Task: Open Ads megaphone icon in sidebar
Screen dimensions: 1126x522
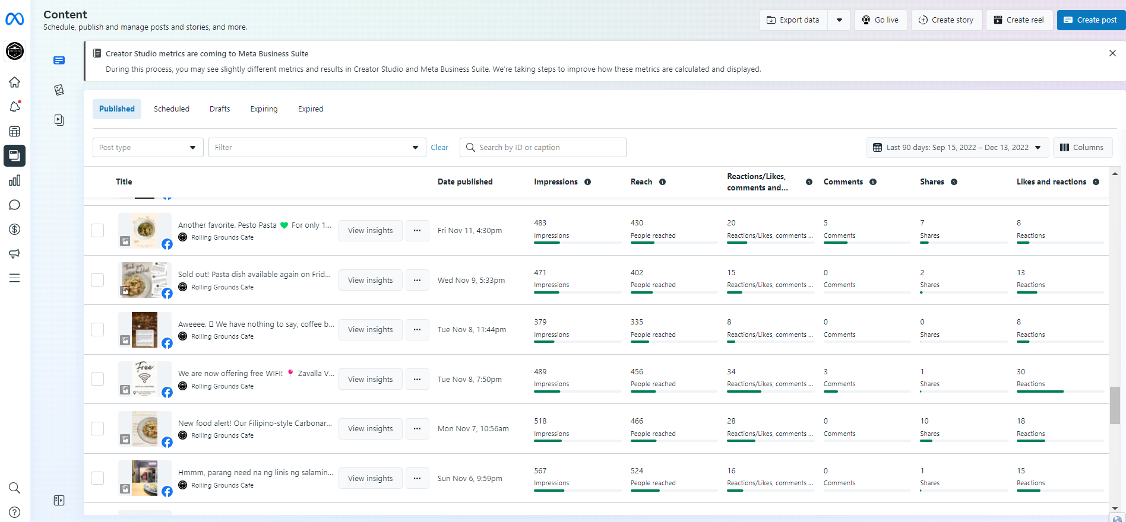Action: coord(15,254)
